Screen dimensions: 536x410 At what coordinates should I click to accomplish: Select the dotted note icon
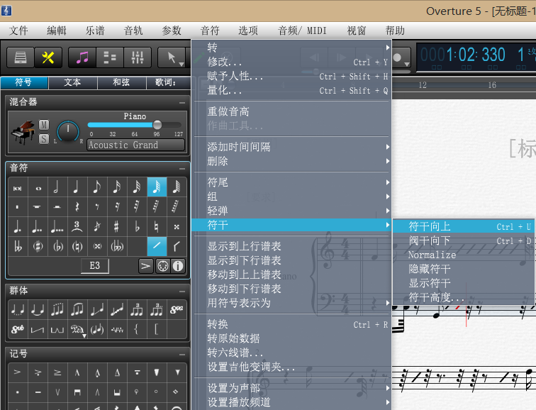tap(18, 227)
